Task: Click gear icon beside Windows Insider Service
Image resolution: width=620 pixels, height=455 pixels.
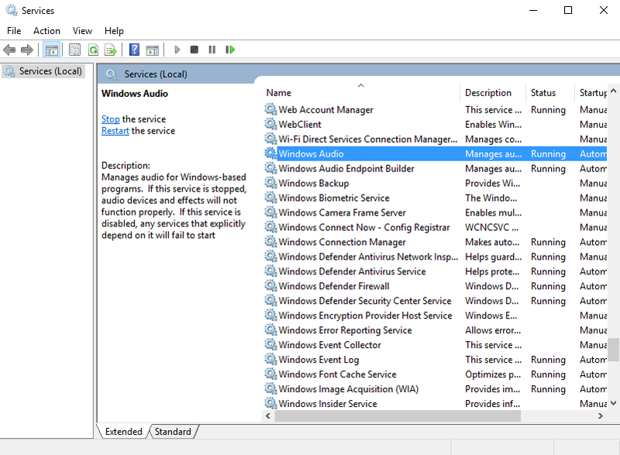Action: coord(270,403)
